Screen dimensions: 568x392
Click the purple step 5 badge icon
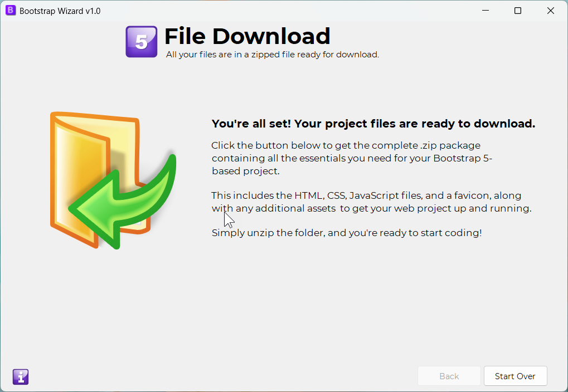(x=141, y=42)
